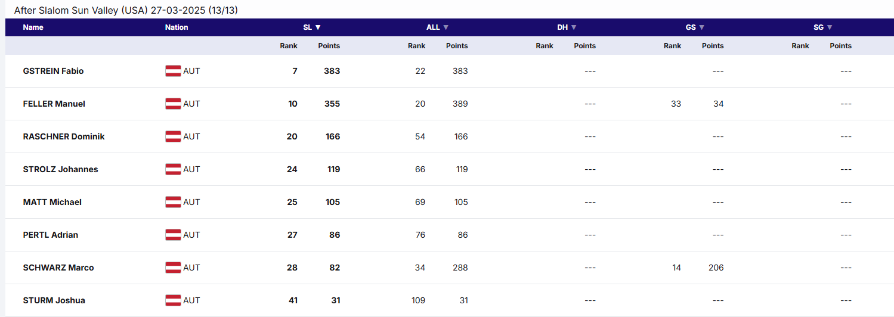The image size is (894, 317).
Task: Click the Name column header
Action: pos(33,27)
